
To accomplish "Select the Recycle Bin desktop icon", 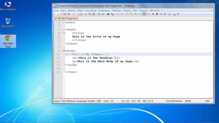I will [x=8, y=23].
